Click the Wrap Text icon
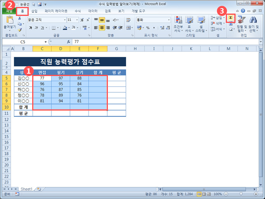The width and height of the screenshot is (265, 199). coord(128,20)
